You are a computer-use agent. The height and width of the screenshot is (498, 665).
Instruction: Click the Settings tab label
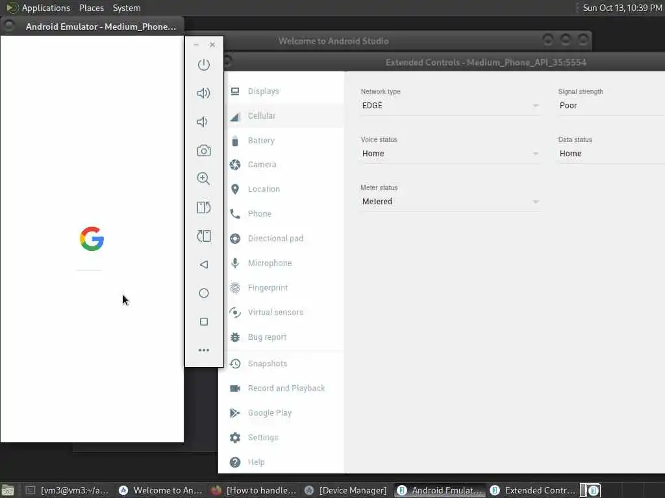pyautogui.click(x=263, y=438)
